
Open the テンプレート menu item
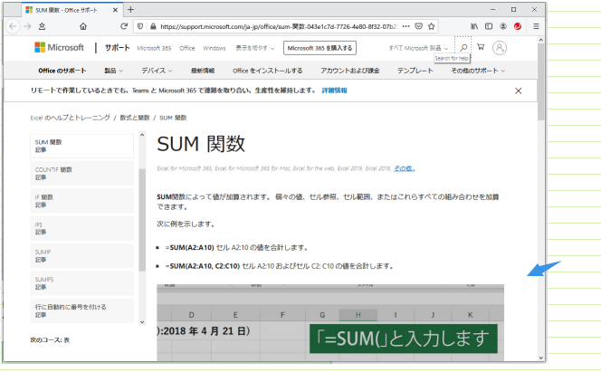click(415, 71)
